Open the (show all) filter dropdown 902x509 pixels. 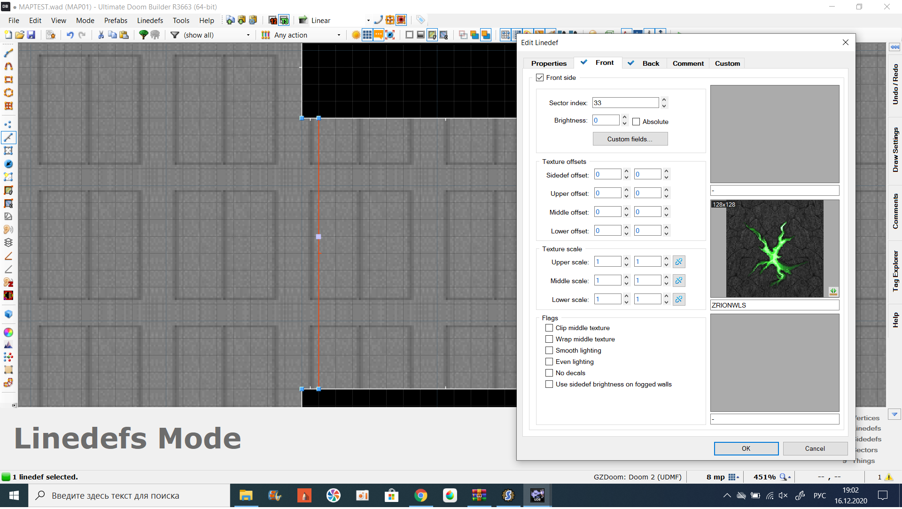tap(249, 35)
